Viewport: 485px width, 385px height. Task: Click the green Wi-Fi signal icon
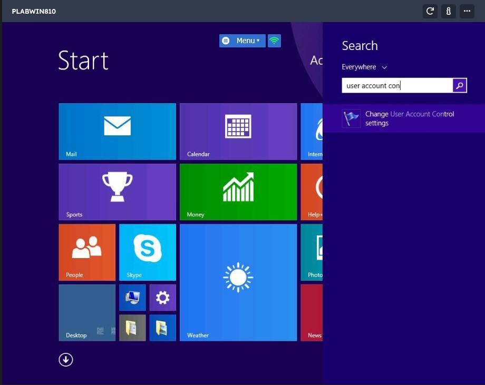(274, 41)
